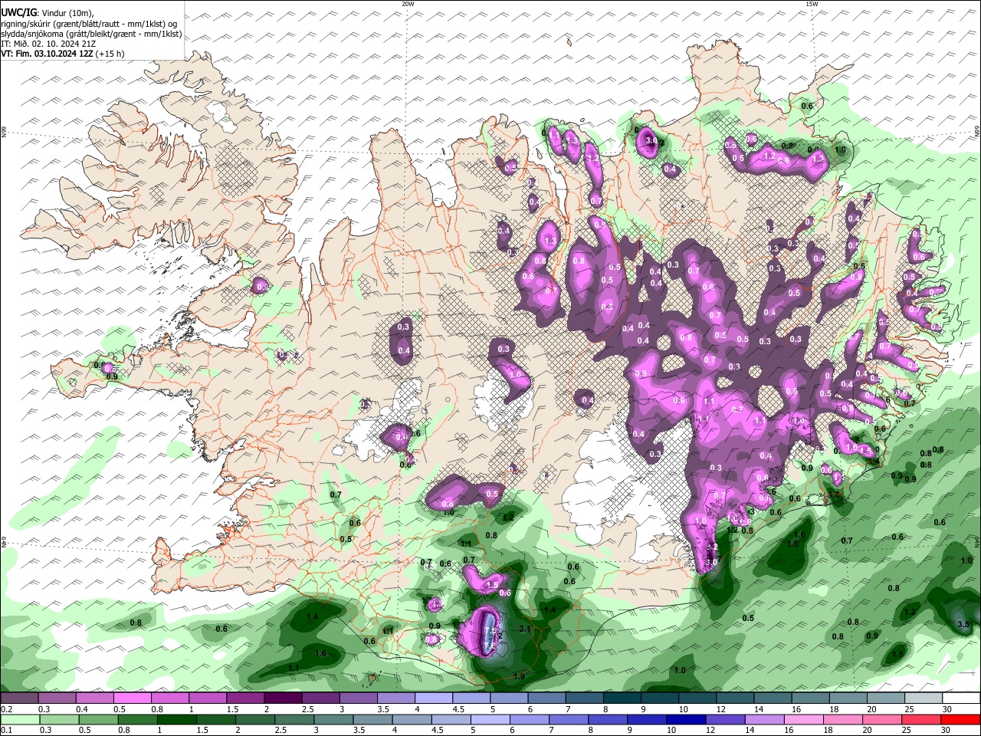Click the '2.1' rain value on the south coast
The image size is (981, 736).
[x=525, y=629]
